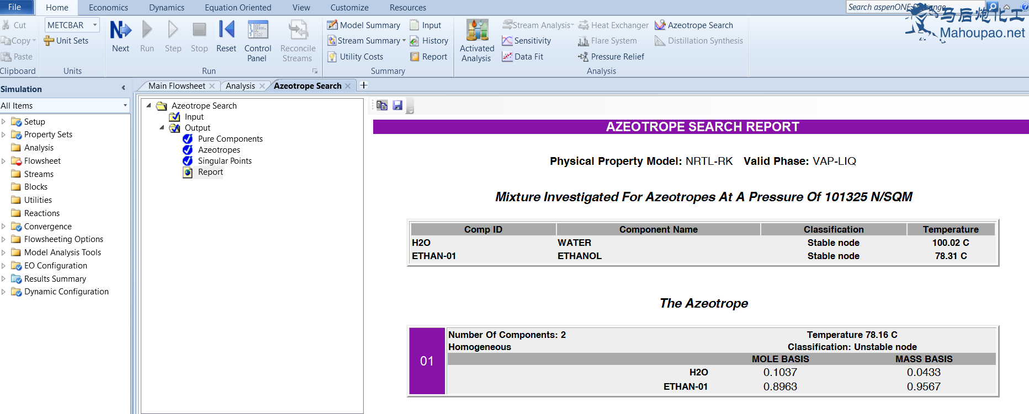Open the All Items dropdown
This screenshot has width=1029, height=414.
coord(125,106)
